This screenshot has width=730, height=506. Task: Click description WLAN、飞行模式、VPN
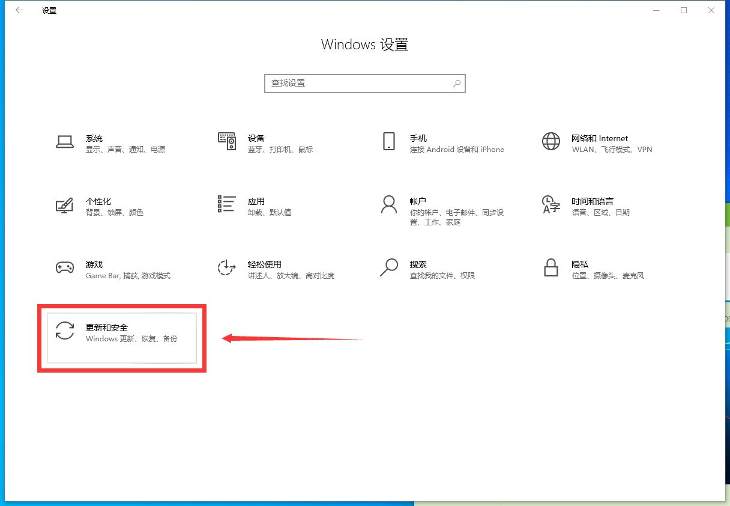point(612,150)
